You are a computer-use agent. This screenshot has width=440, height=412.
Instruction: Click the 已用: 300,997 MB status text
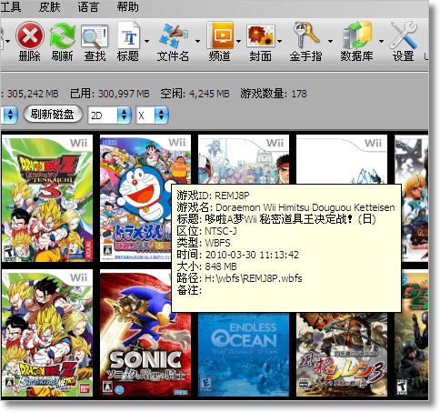pyautogui.click(x=110, y=94)
